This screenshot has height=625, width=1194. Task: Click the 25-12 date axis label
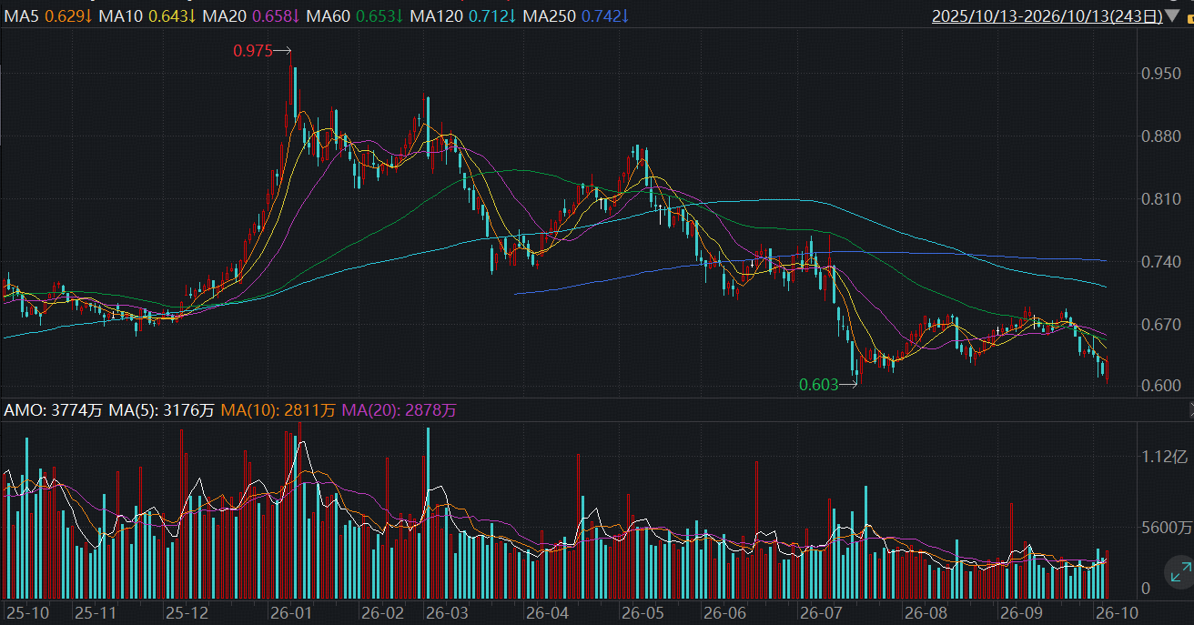tap(187, 613)
